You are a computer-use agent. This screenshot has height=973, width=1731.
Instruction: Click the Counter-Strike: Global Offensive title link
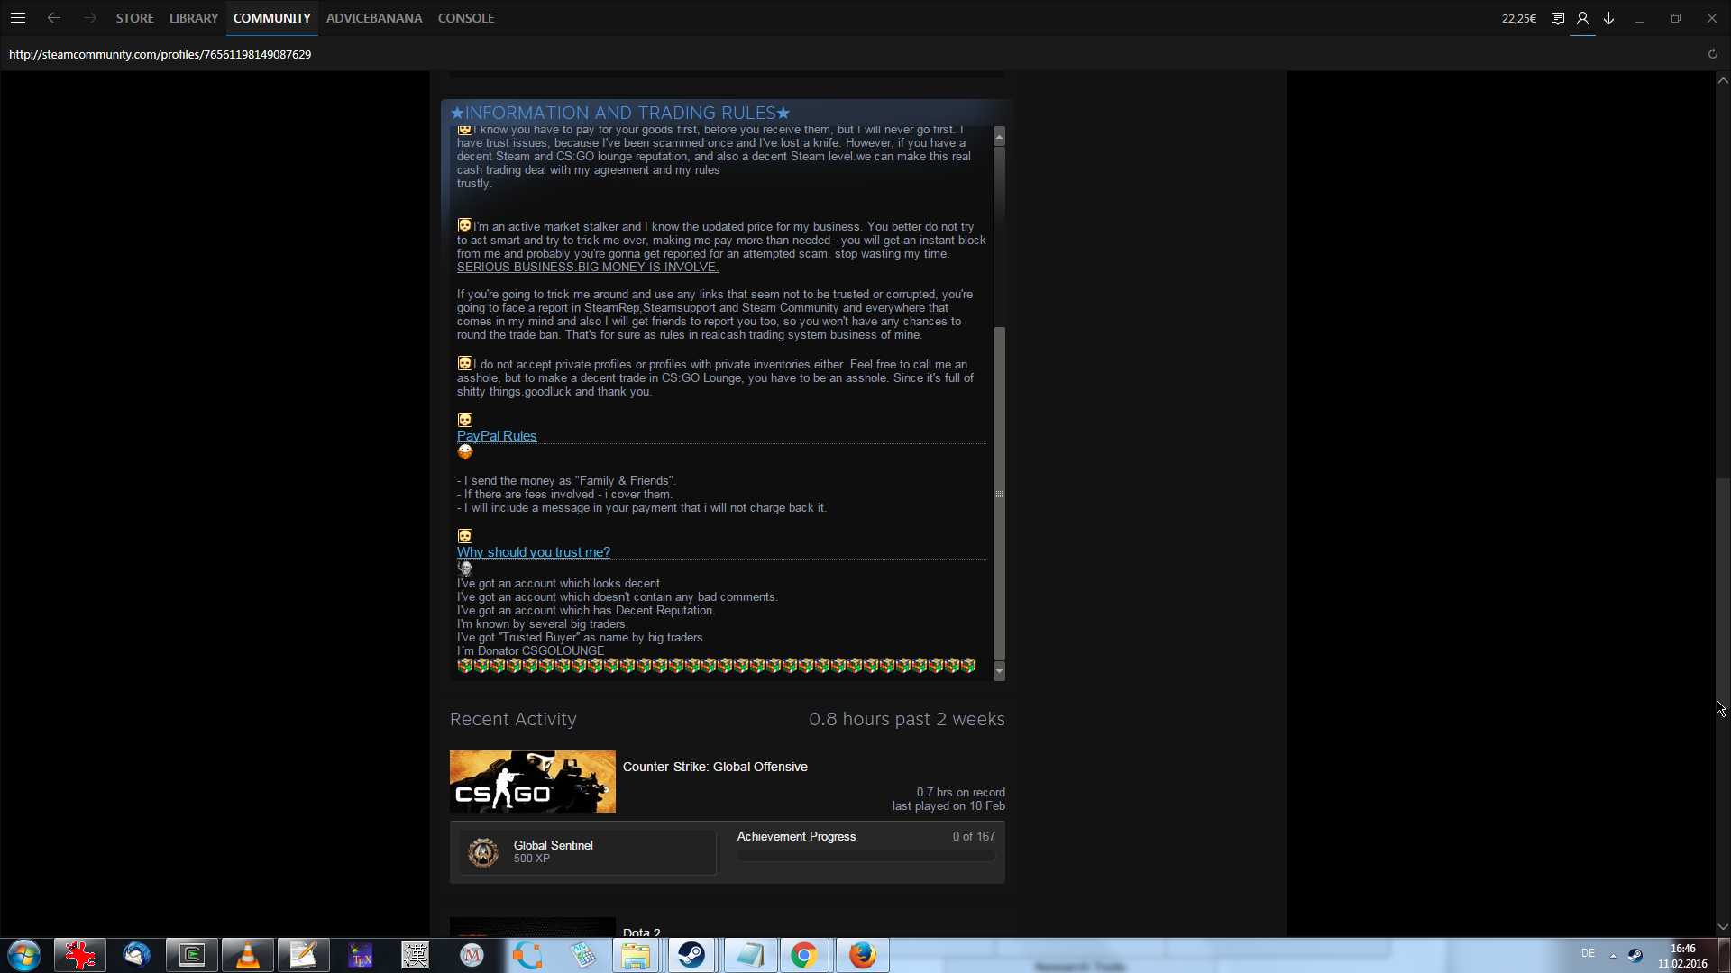[714, 767]
